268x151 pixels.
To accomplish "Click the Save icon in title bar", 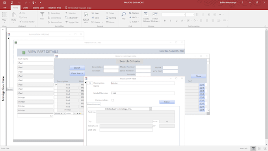I will 4,3.
